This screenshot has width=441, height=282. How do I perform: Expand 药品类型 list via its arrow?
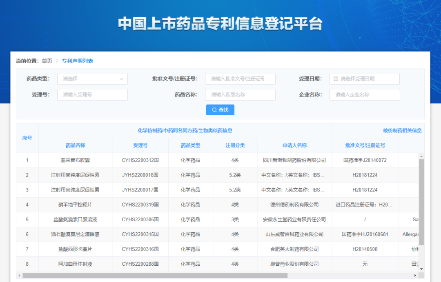121,79
